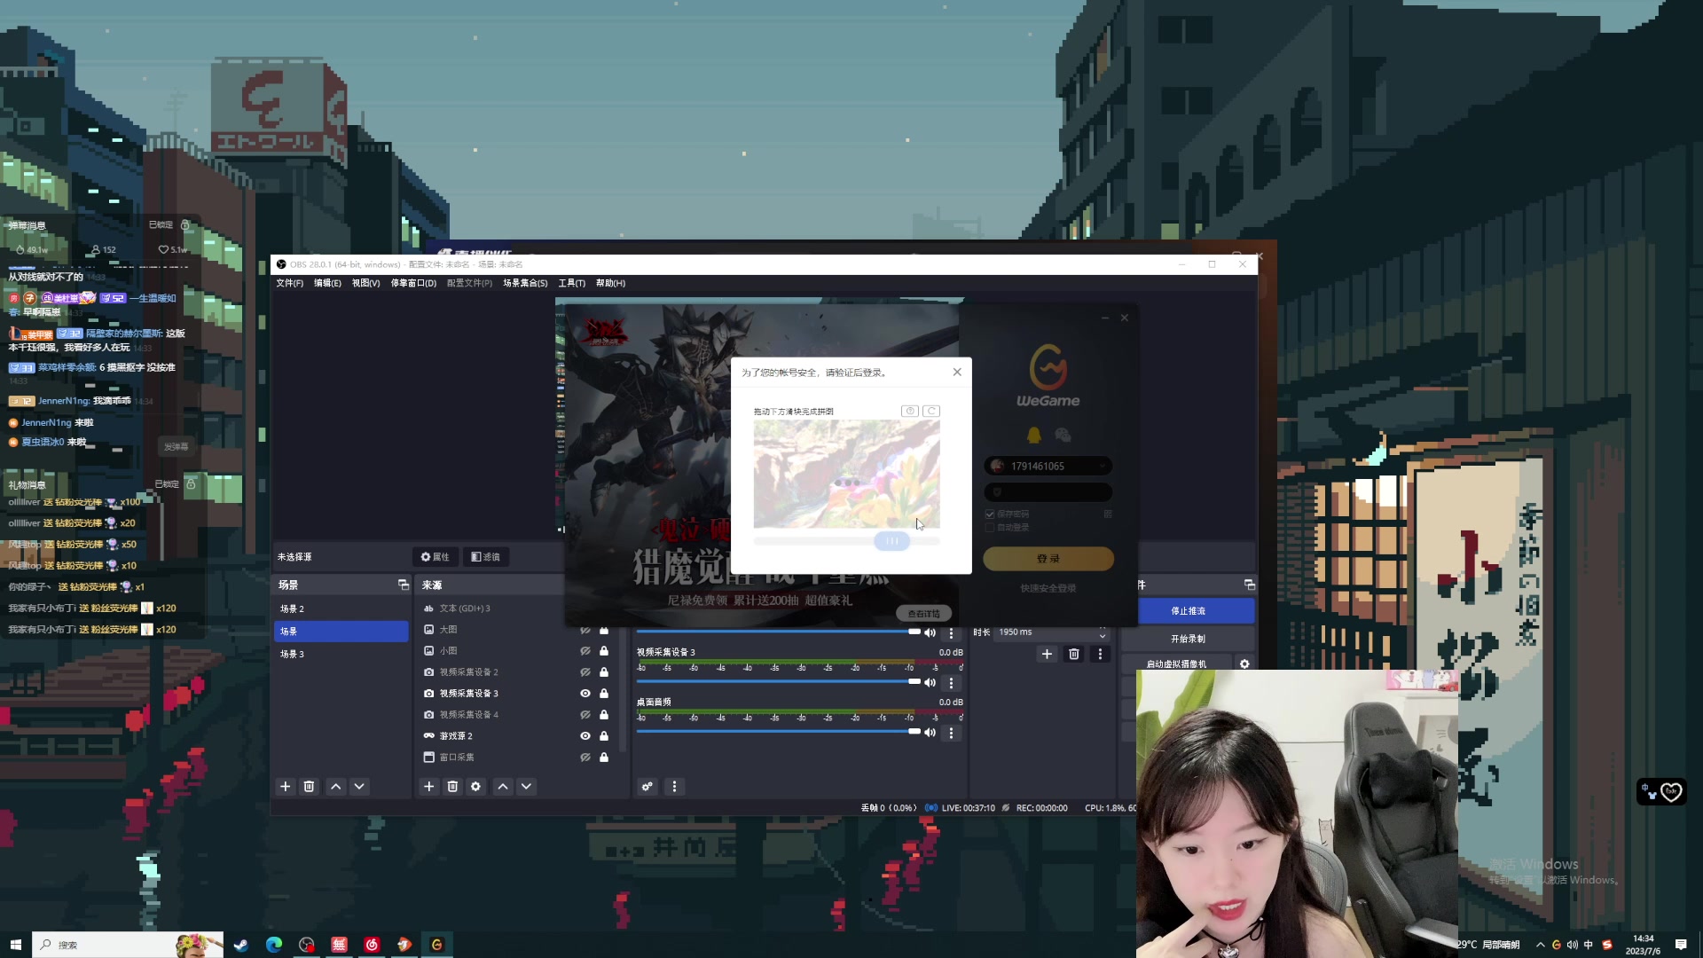The height and width of the screenshot is (958, 1703).
Task: Unlock the 游戏源 2 source lock
Action: (604, 736)
